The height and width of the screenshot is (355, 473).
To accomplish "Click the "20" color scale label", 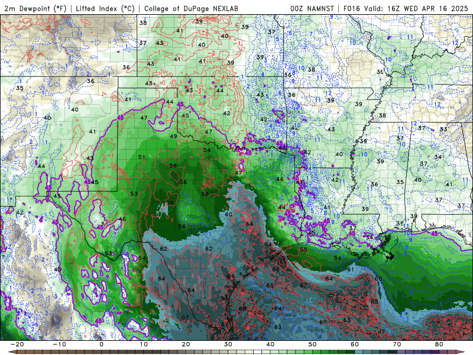I will 186,344.
